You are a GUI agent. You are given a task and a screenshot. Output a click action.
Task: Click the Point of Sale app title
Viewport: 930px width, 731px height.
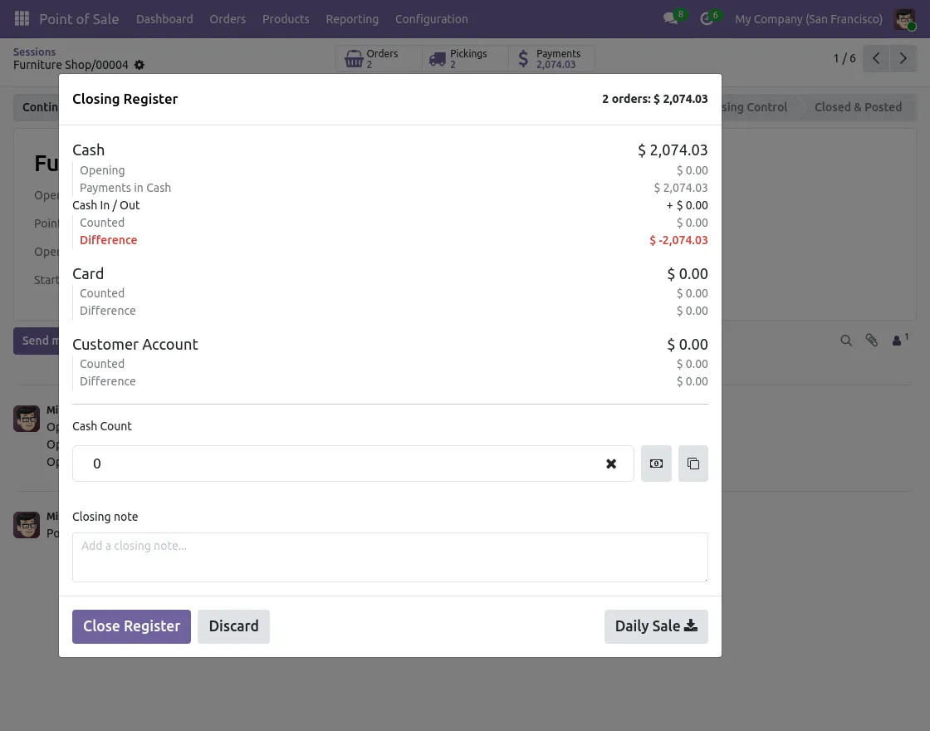point(79,19)
